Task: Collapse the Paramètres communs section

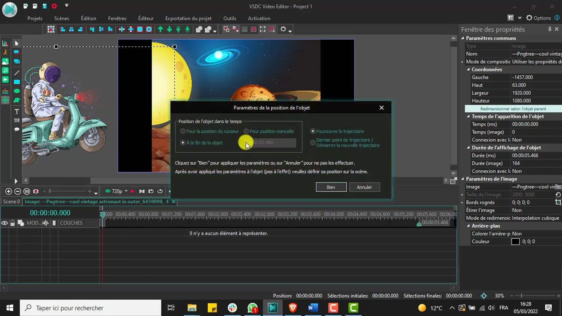Action: pos(462,38)
